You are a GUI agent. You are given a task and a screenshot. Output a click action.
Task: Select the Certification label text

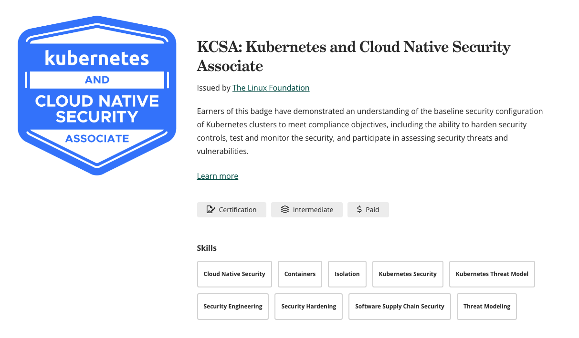pyautogui.click(x=238, y=210)
